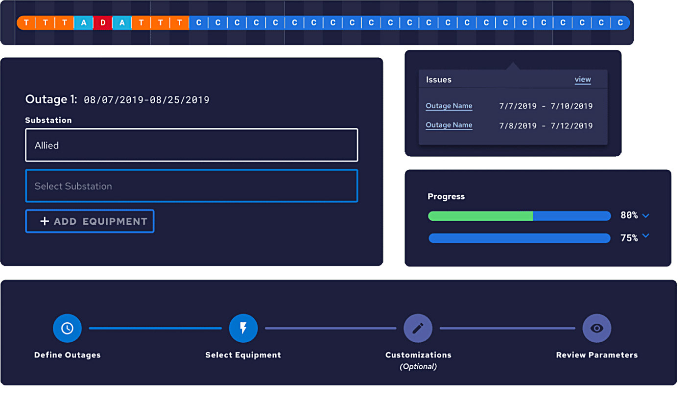
Task: Click the (Optional) text under Customizations
Action: (x=418, y=366)
